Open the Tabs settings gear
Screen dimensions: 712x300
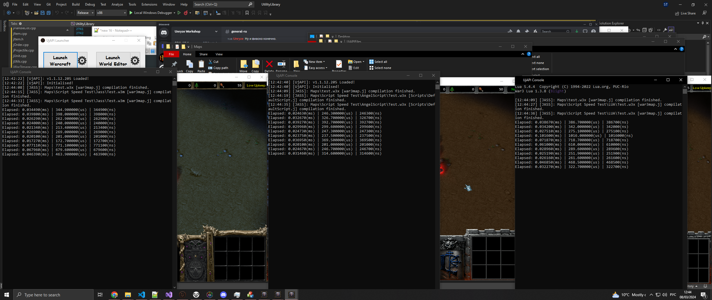tap(20, 24)
